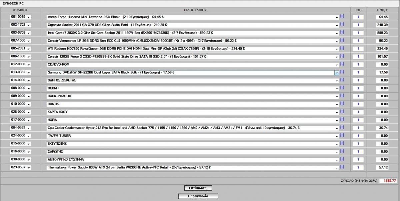Click the ΚΩΔΙΚΟΣ column header

20,10
